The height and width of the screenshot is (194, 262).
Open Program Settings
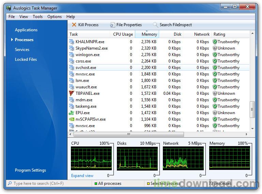pyautogui.click(x=30, y=170)
